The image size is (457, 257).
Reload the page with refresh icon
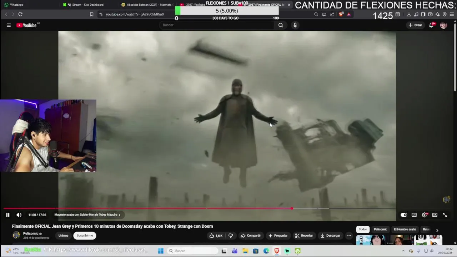point(20,14)
